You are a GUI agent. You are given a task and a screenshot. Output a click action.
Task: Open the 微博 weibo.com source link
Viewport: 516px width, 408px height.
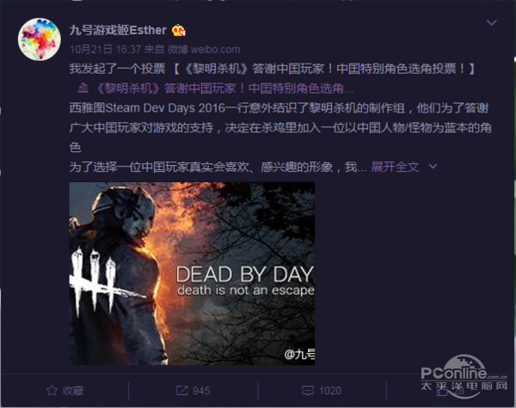pyautogui.click(x=204, y=50)
